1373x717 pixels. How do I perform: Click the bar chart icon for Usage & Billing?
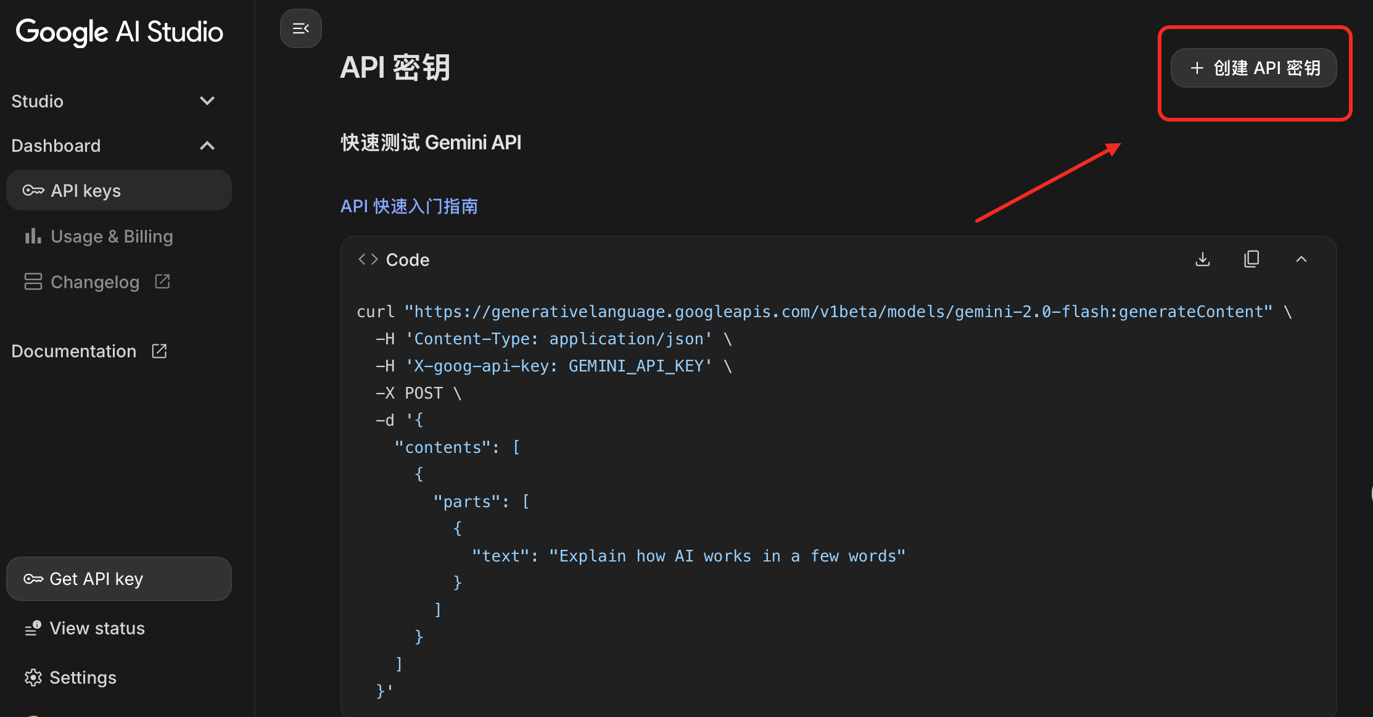pyautogui.click(x=33, y=236)
